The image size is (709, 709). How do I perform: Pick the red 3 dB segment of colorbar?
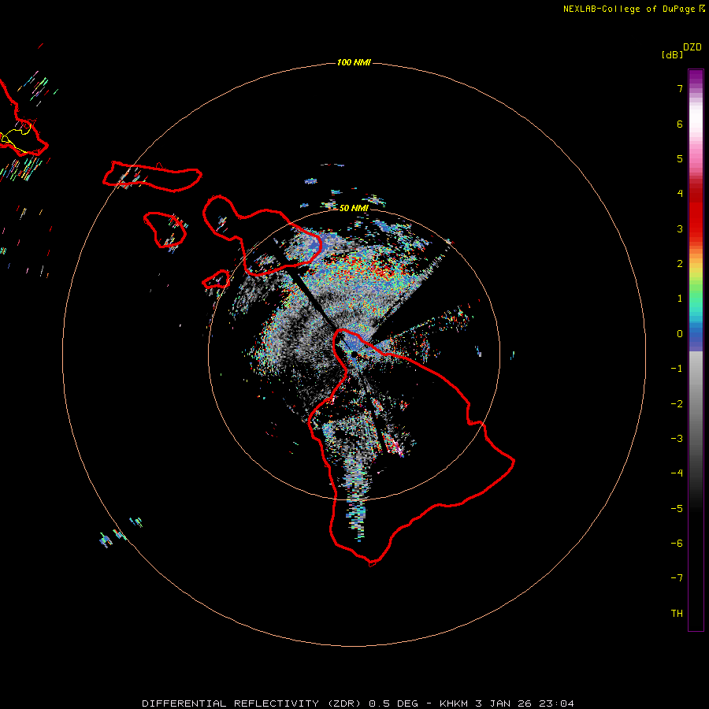696,228
